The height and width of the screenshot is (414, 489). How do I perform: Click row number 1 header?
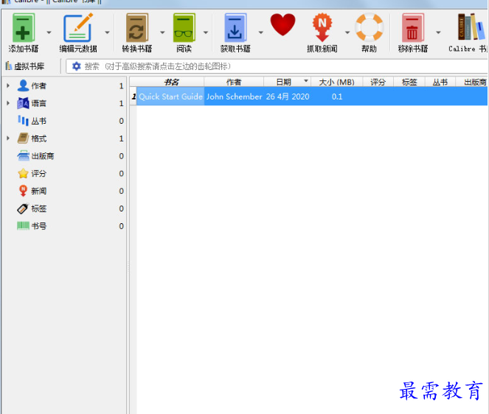pyautogui.click(x=133, y=97)
